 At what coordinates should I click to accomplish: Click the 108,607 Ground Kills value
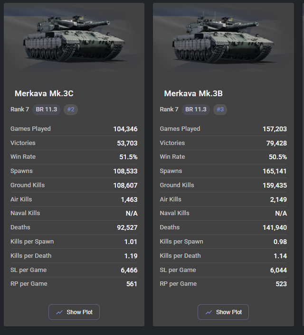coord(125,185)
